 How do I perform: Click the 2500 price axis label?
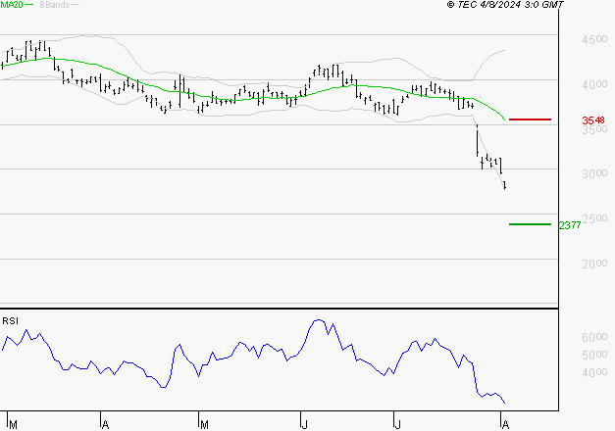click(594, 218)
